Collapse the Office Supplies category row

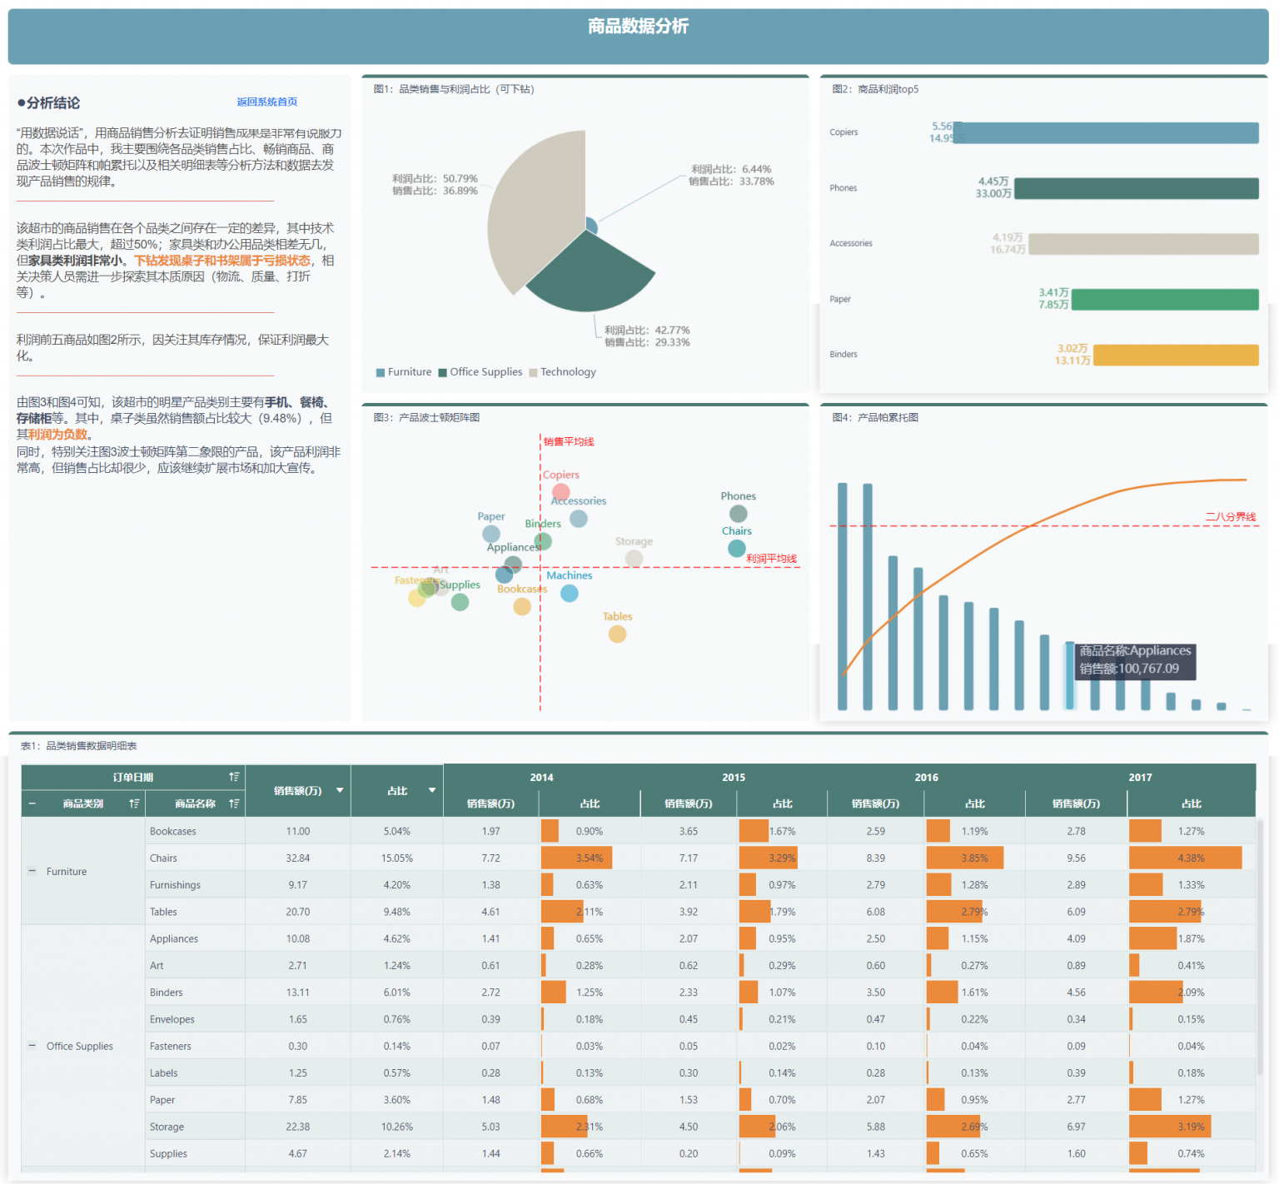click(32, 1046)
